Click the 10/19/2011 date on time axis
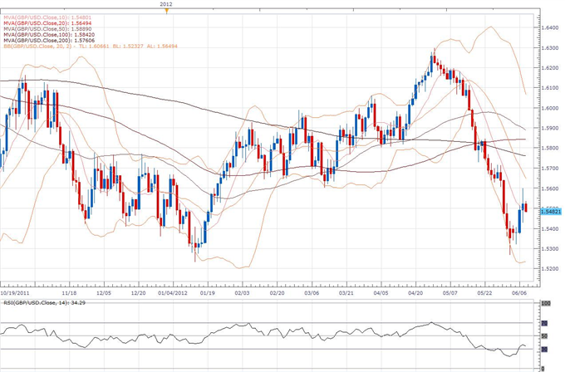This screenshot has height=372, width=565. pos(17,292)
